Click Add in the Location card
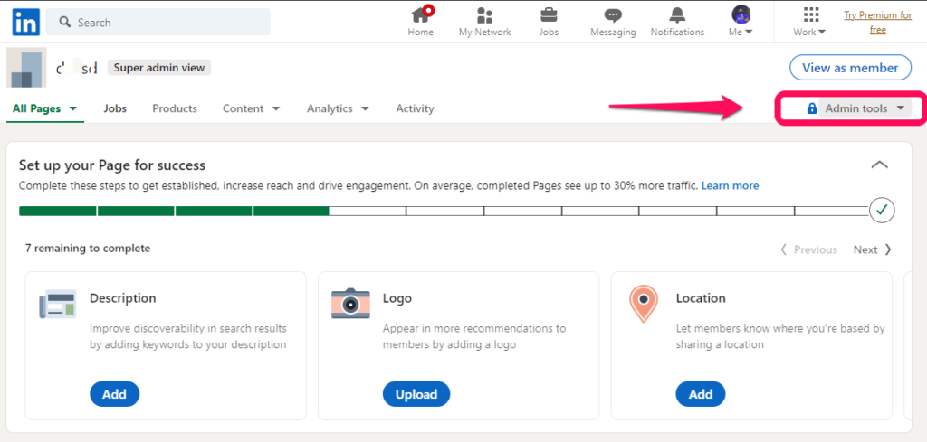927x442 pixels. tap(701, 394)
